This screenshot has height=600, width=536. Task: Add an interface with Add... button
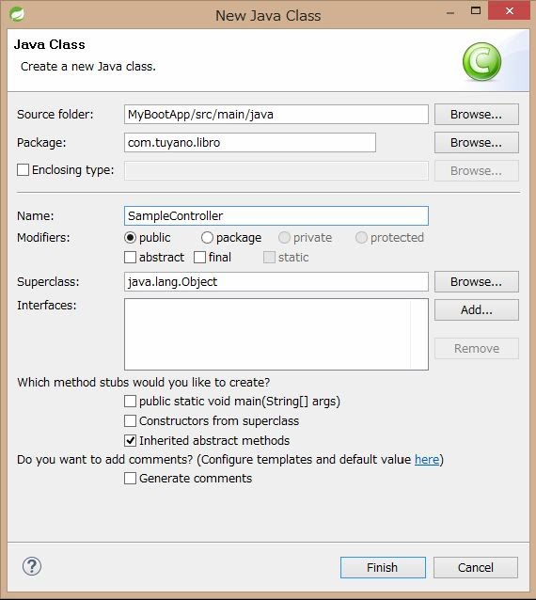477,309
